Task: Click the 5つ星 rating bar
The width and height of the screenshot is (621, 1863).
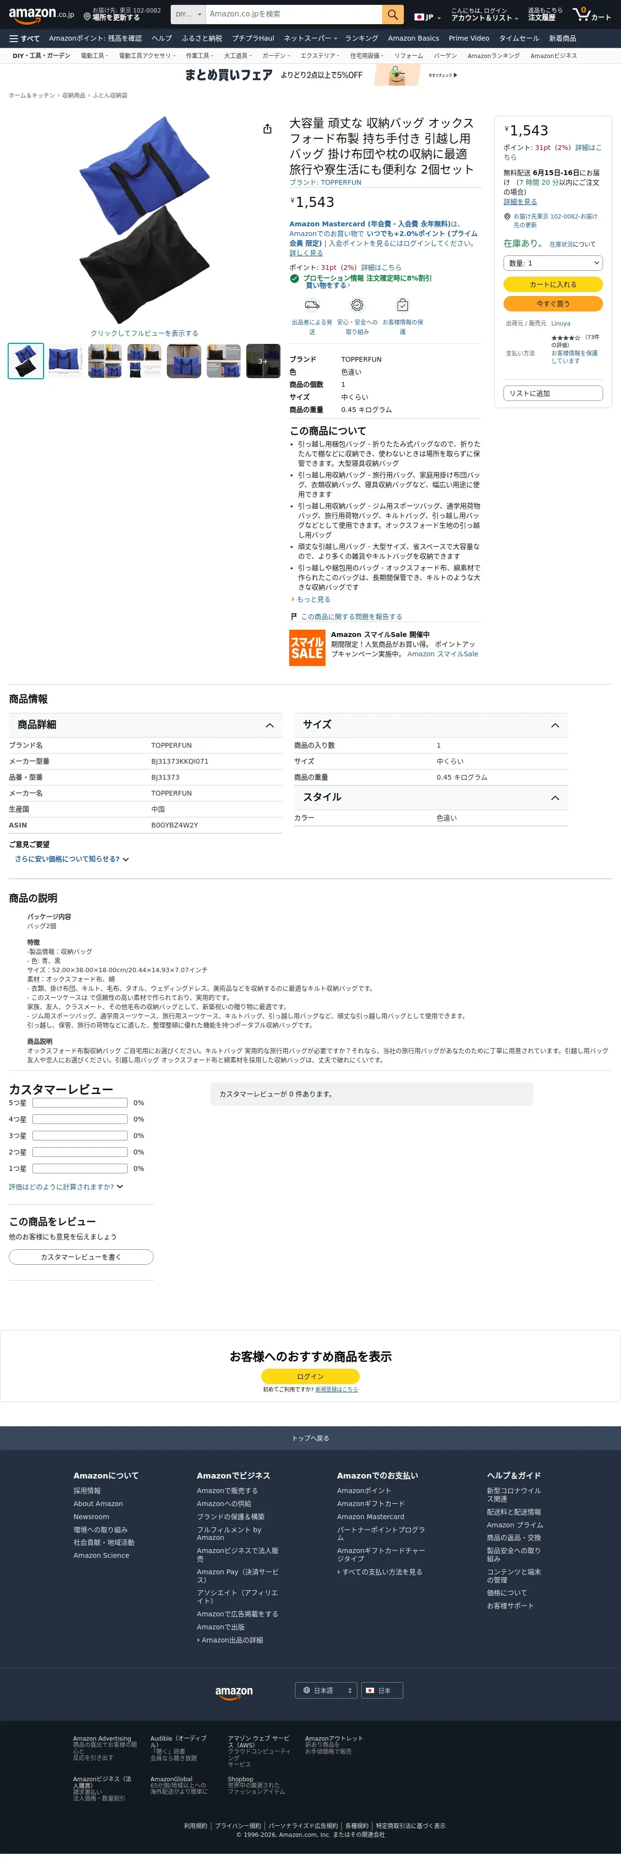Action: 80,1103
